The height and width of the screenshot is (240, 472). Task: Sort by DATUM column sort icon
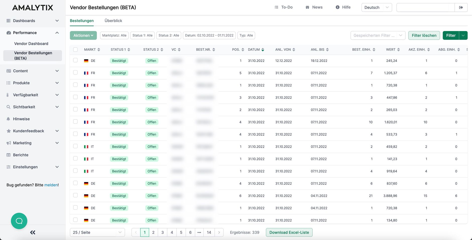pos(263,50)
